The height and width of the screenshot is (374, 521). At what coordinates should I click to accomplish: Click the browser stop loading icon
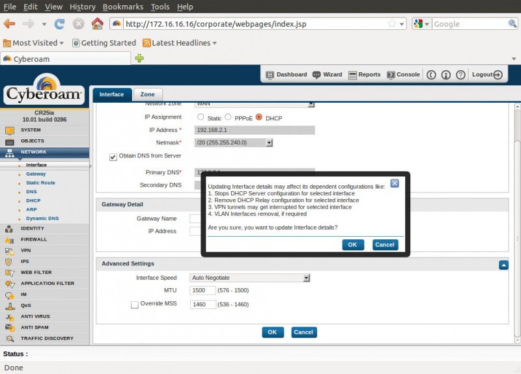(x=78, y=24)
